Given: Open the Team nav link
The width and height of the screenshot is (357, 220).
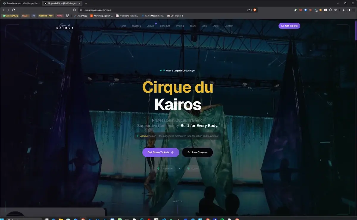Looking at the screenshot, I should [x=193, y=26].
